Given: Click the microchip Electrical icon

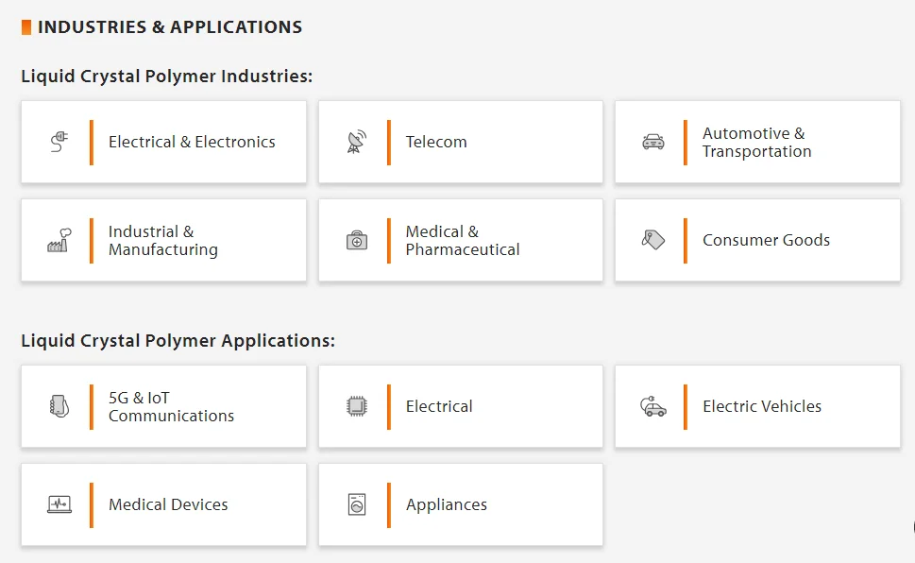Looking at the screenshot, I should (356, 406).
